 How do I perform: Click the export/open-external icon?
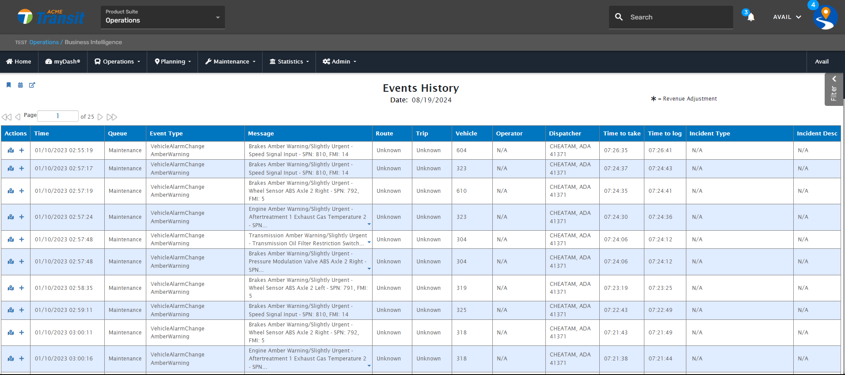[32, 85]
